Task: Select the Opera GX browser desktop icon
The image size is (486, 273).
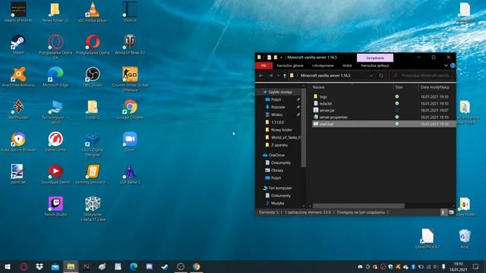Action: click(x=55, y=45)
